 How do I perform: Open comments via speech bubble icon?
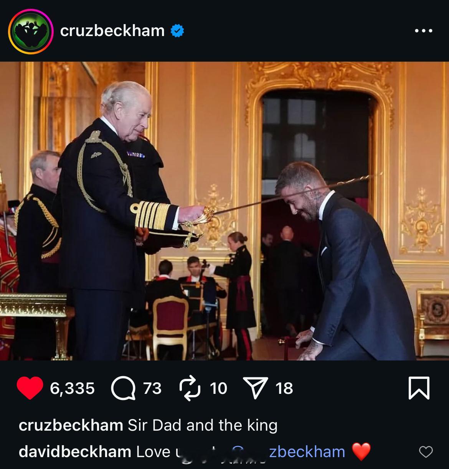click(123, 388)
